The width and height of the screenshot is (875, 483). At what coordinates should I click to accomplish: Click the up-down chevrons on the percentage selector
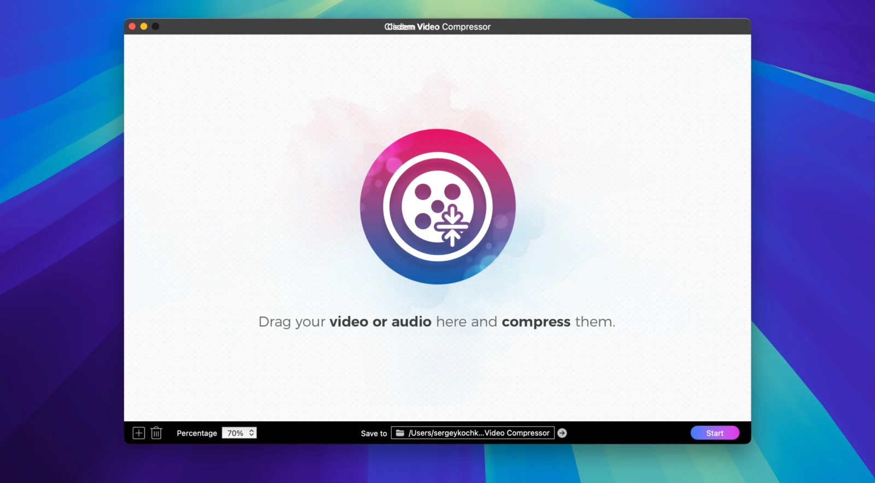252,433
